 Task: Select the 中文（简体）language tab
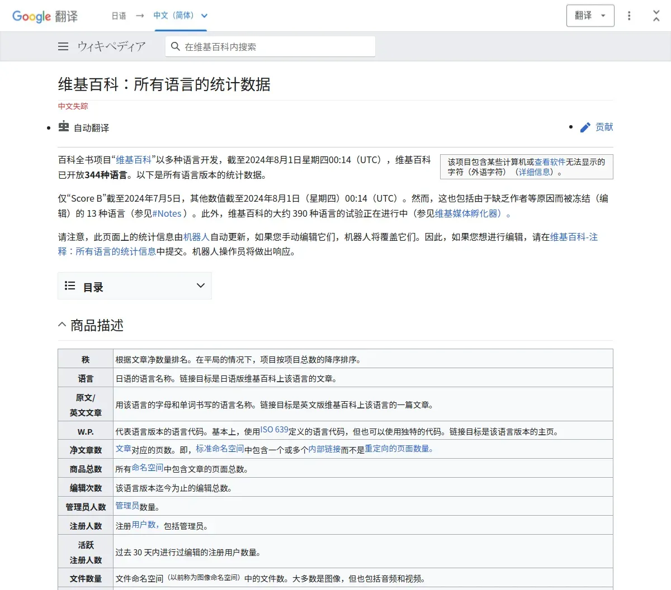(x=174, y=16)
